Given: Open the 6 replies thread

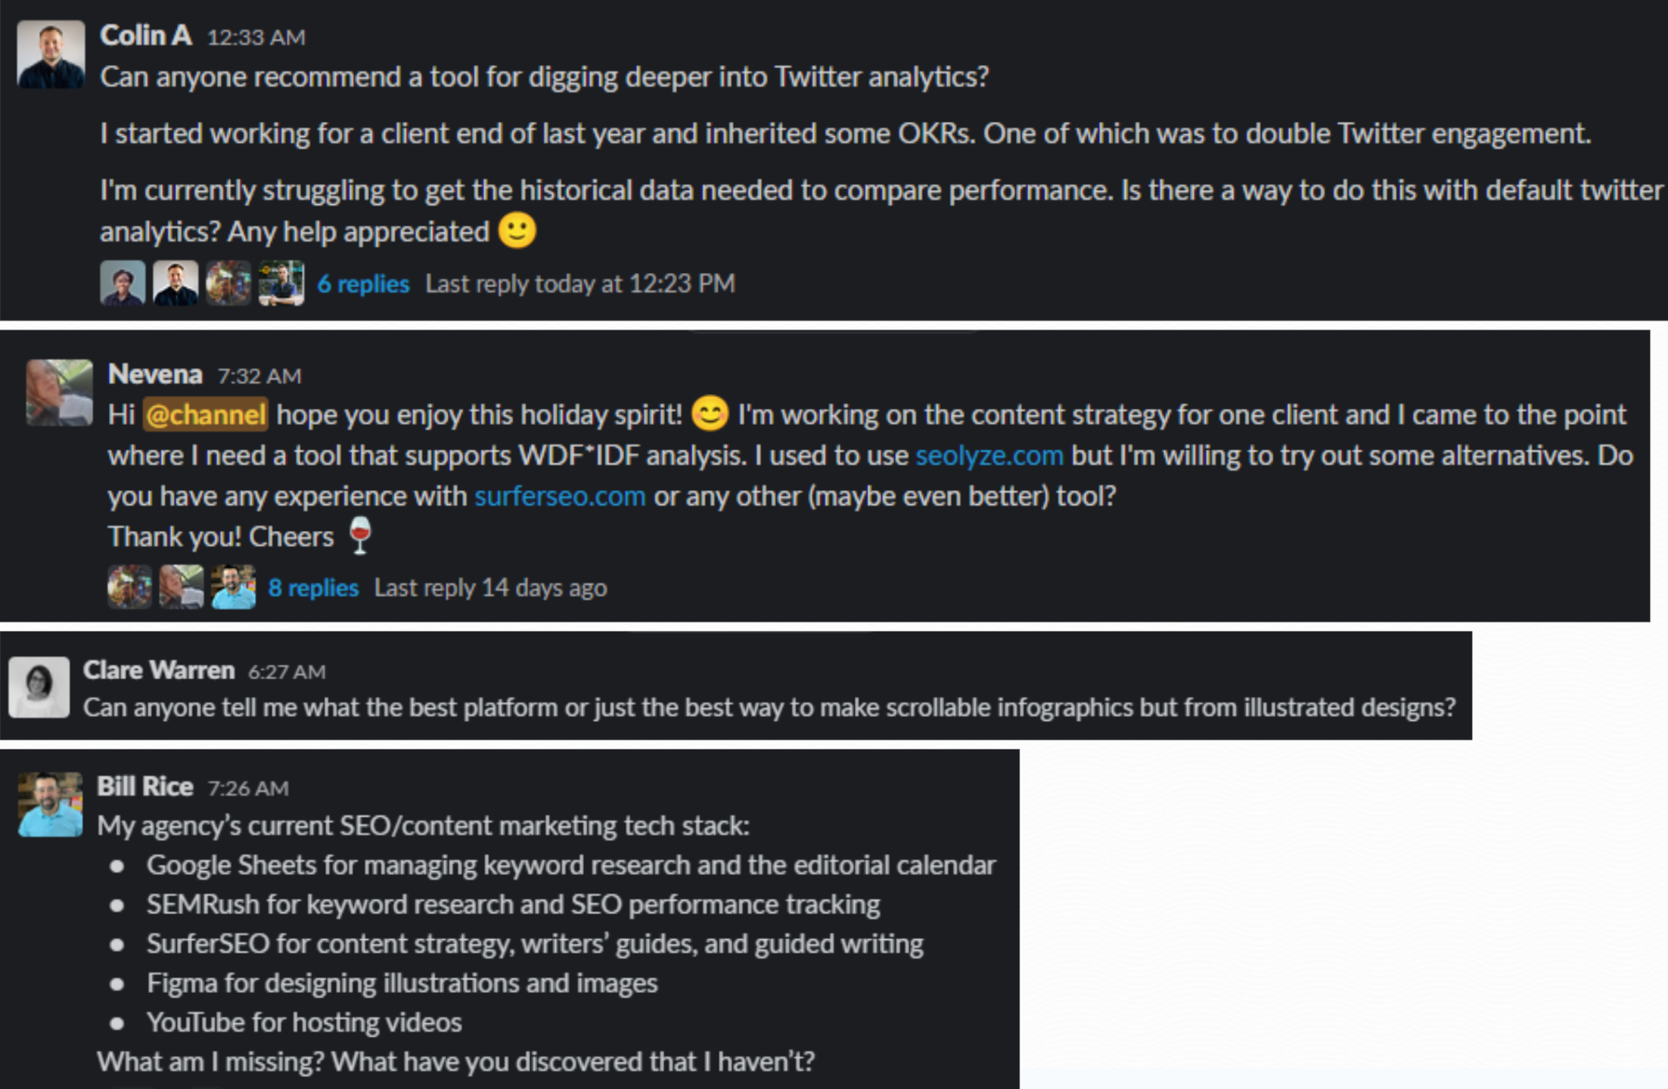Looking at the screenshot, I should click(363, 284).
